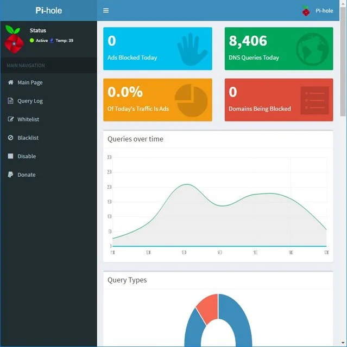Click the green Active status indicator
Image resolution: width=347 pixels, height=347 pixels.
click(31, 40)
